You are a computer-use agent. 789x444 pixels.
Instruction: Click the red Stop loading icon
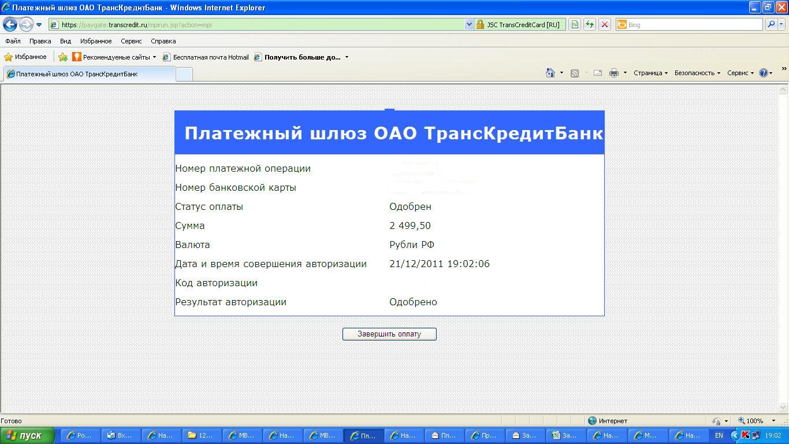(x=604, y=24)
